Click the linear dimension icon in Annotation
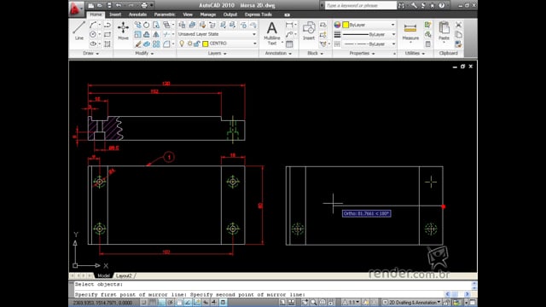Image resolution: width=546 pixels, height=307 pixels. pos(289,25)
